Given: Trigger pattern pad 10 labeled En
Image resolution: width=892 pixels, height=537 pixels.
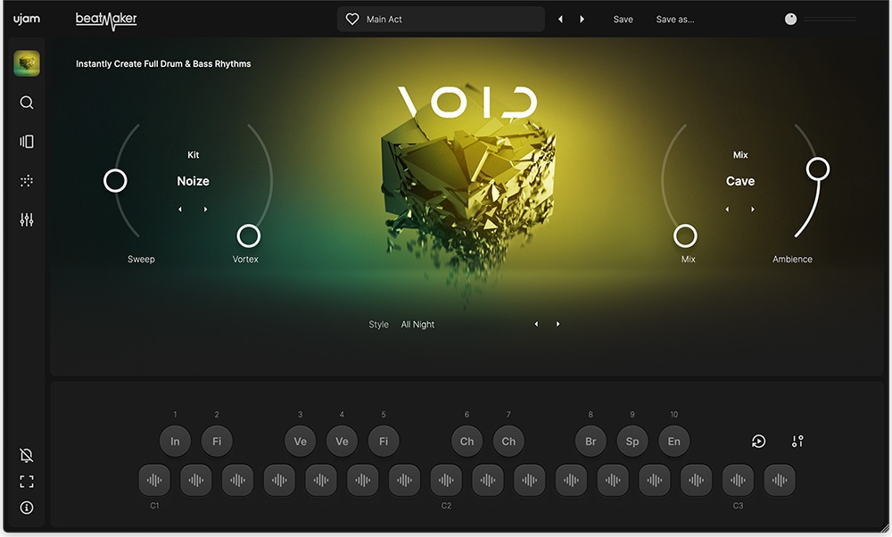Looking at the screenshot, I should click(673, 441).
